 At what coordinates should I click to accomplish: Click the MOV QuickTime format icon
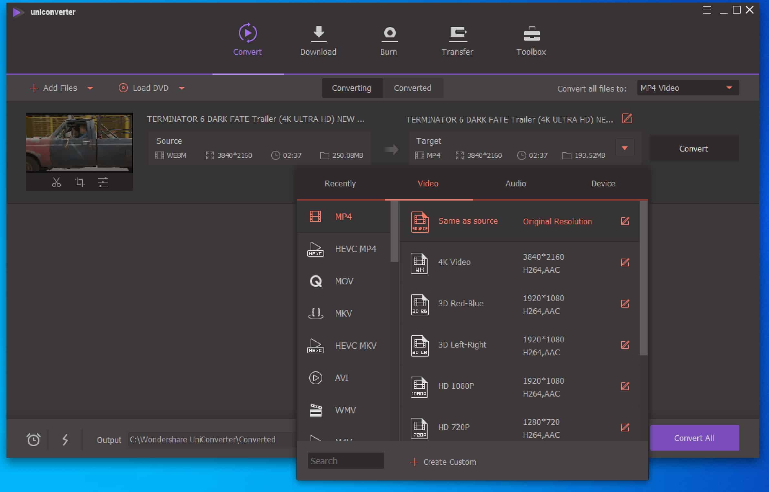[316, 281]
